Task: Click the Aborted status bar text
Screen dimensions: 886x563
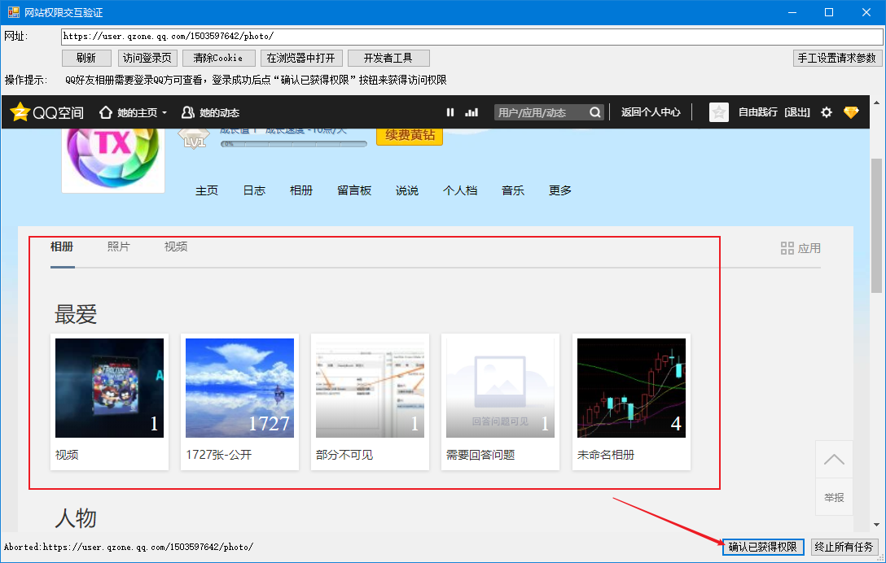Action: pos(129,547)
